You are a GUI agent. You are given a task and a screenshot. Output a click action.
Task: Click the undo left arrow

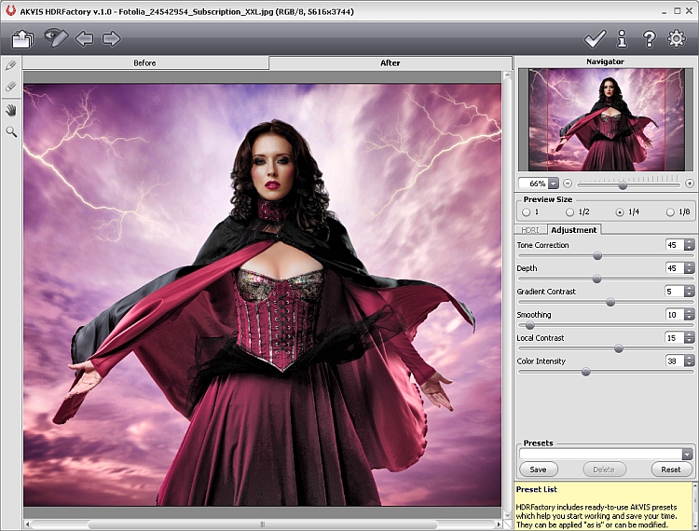[x=84, y=39]
